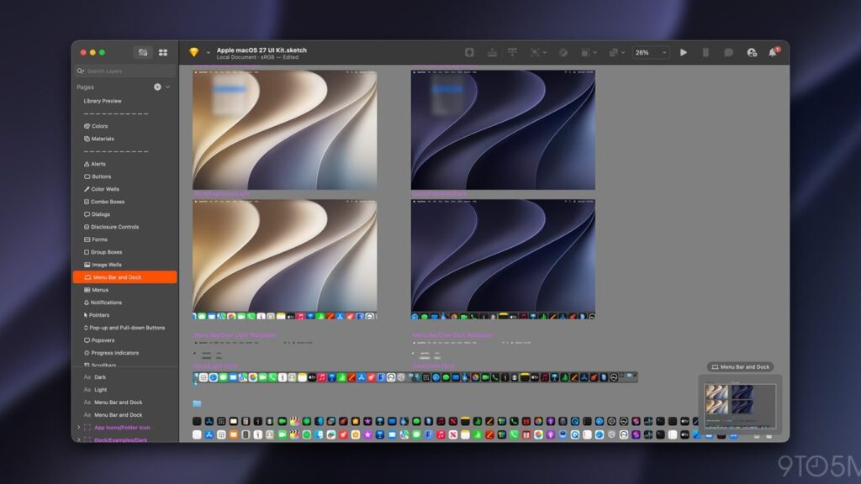The width and height of the screenshot is (861, 484).
Task: Open the Image Wells page
Action: (x=103, y=265)
